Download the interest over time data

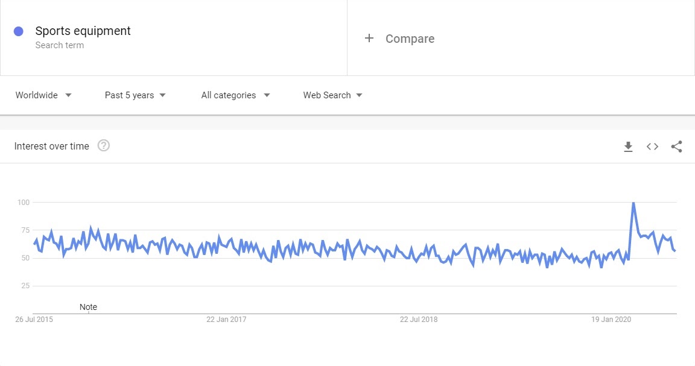628,147
